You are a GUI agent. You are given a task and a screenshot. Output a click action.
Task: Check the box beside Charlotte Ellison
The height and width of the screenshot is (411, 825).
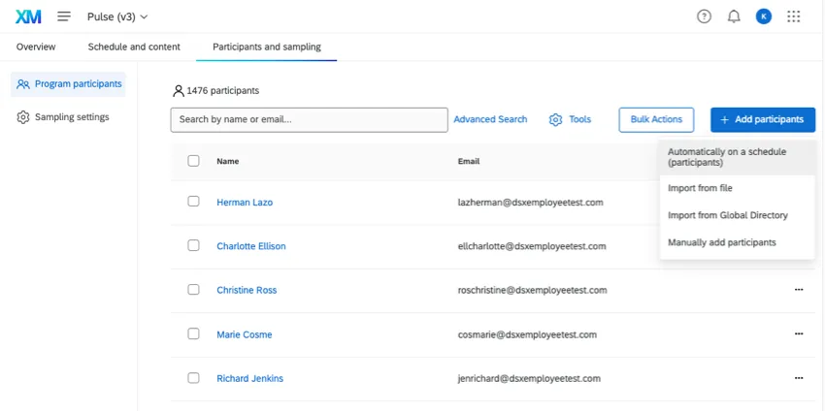[x=193, y=245]
